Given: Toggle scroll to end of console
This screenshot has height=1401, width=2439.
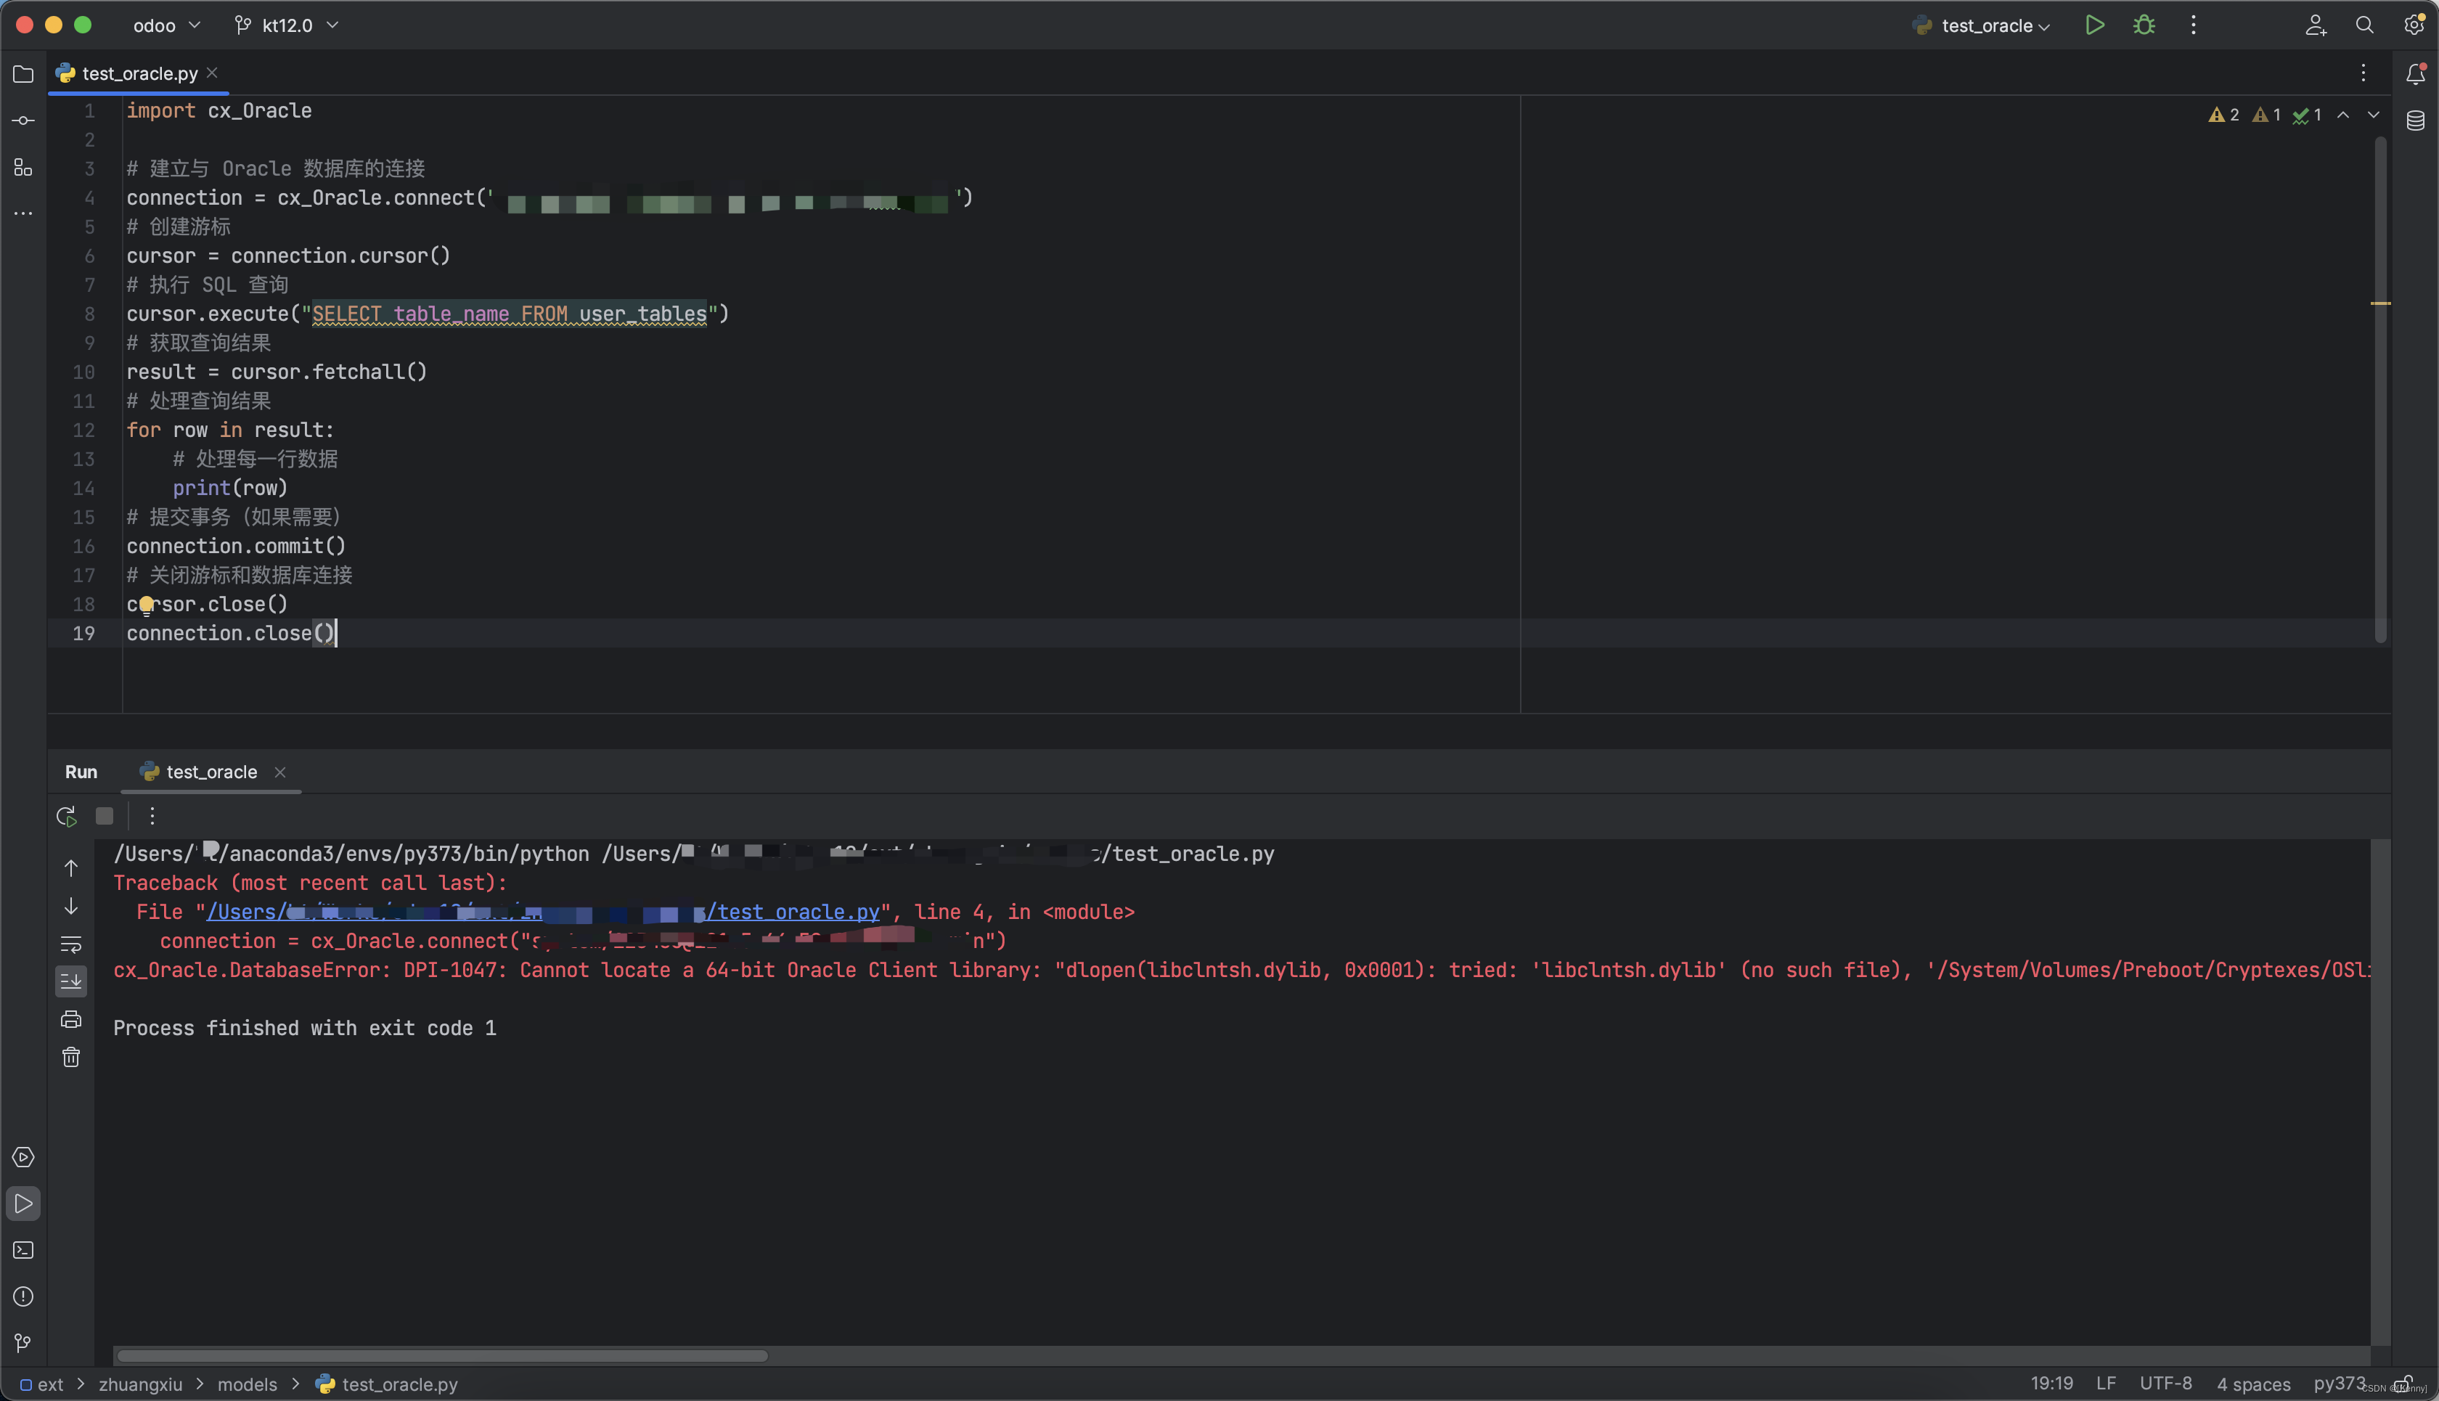Looking at the screenshot, I should (x=71, y=981).
